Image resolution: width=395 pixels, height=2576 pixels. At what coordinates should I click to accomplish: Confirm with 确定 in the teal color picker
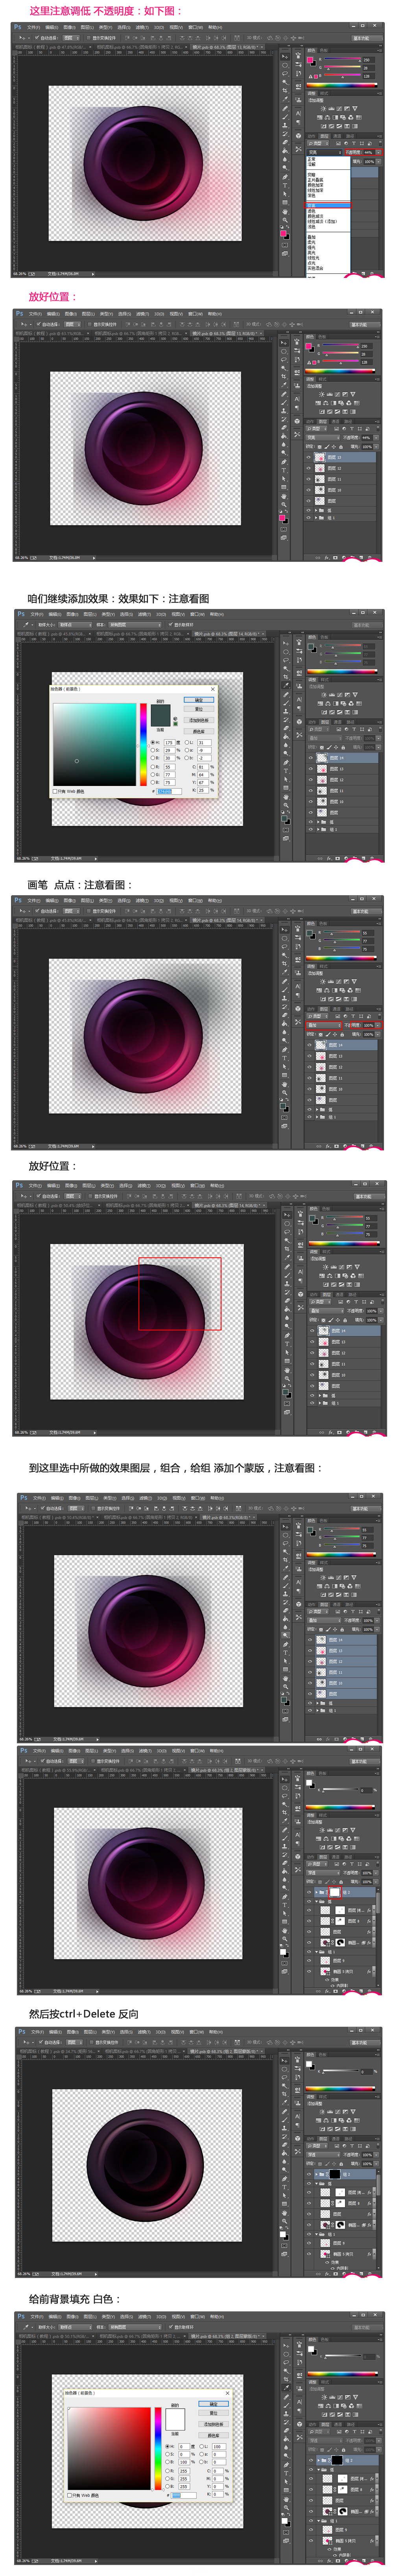coord(199,700)
